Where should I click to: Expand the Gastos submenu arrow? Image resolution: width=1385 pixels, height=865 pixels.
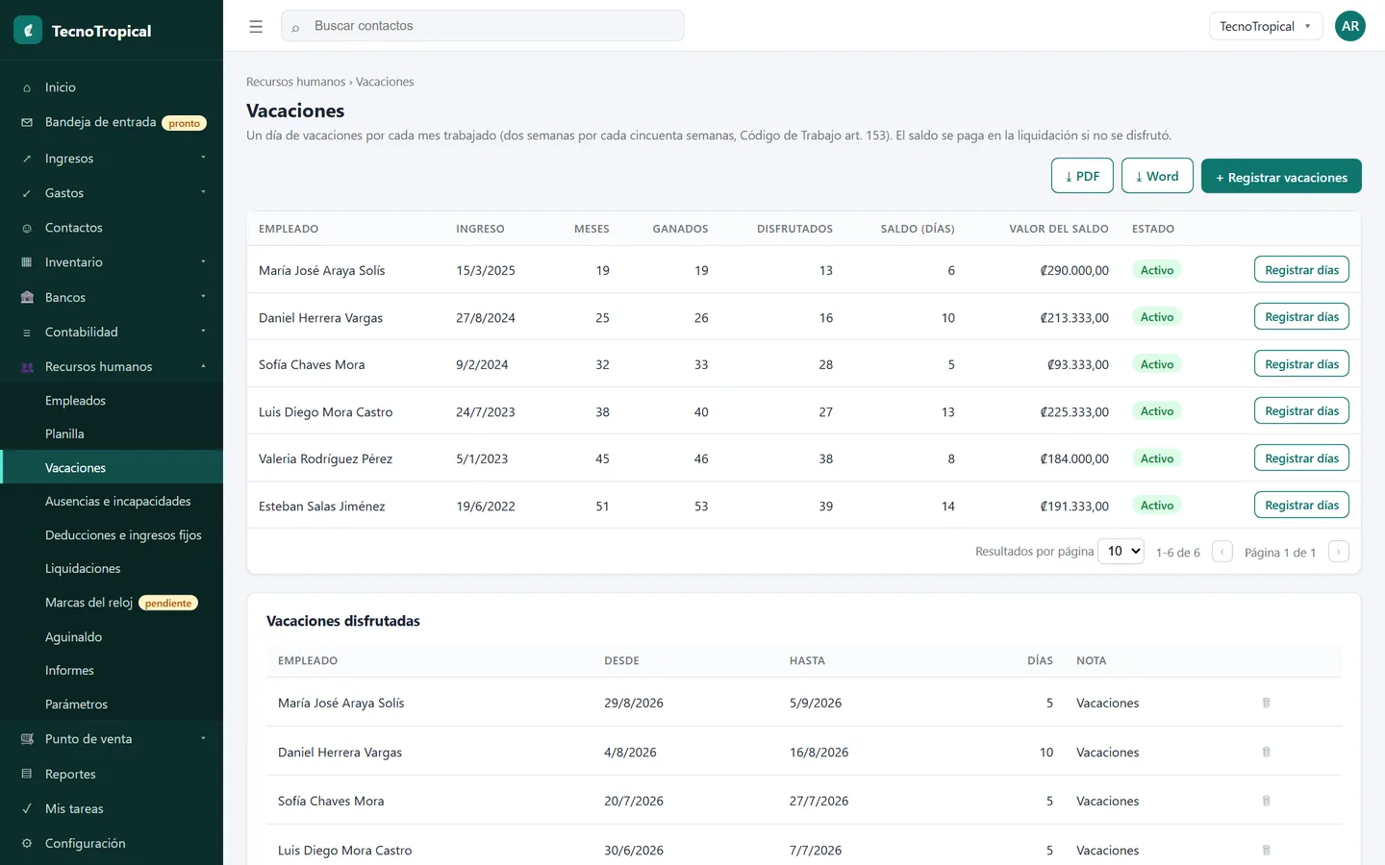pyautogui.click(x=203, y=192)
